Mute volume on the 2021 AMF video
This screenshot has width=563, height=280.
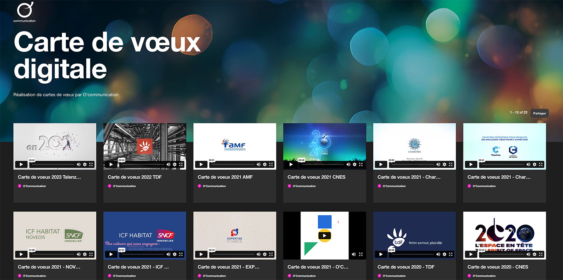pos(258,164)
